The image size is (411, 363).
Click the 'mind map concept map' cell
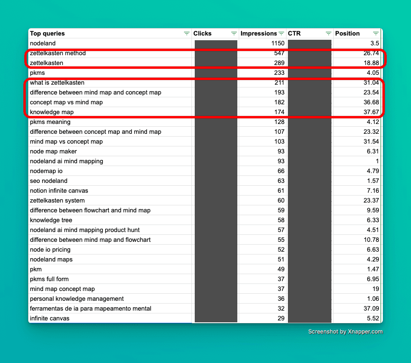(x=110, y=289)
